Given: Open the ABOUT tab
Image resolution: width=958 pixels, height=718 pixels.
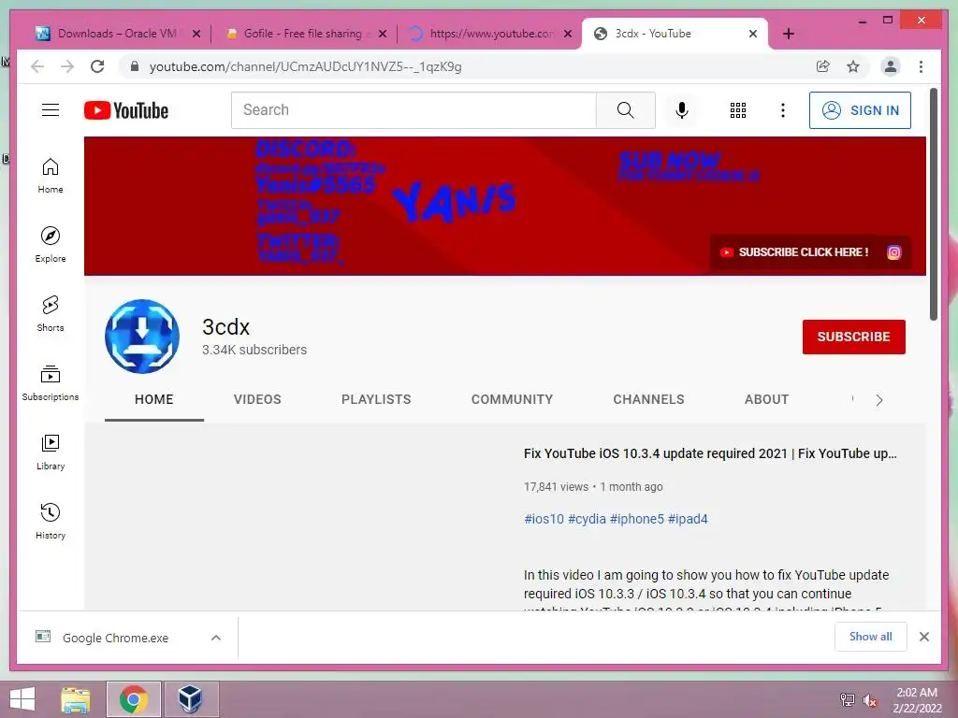Looking at the screenshot, I should (x=767, y=399).
